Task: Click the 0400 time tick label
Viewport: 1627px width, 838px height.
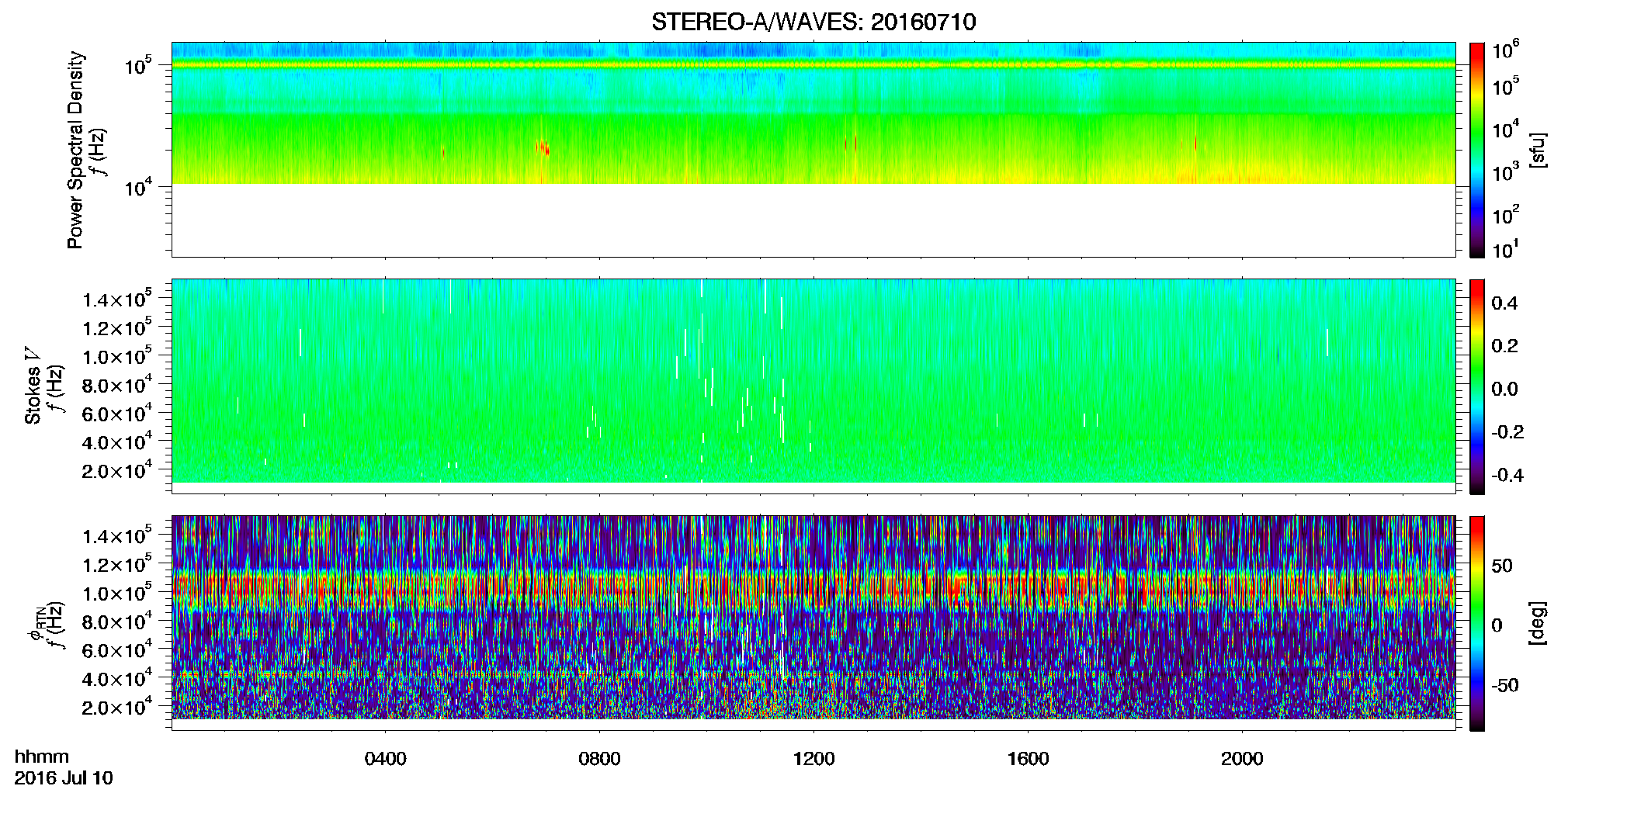Action: pyautogui.click(x=385, y=759)
